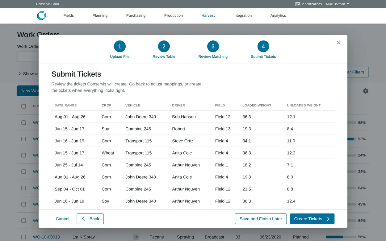Click the Field 1 cell

(221, 165)
